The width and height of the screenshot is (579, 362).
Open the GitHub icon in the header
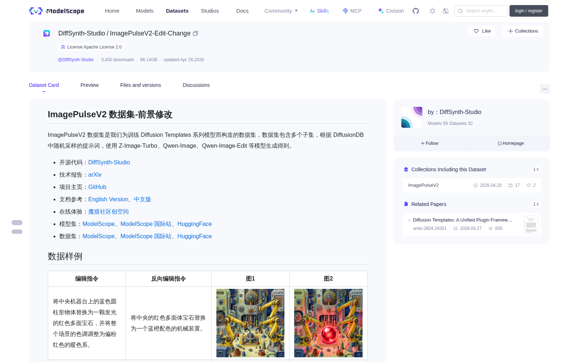416,11
